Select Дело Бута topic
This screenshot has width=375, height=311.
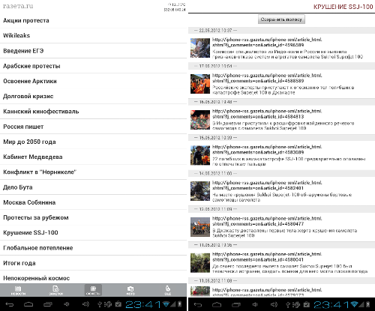pyautogui.click(x=93, y=187)
